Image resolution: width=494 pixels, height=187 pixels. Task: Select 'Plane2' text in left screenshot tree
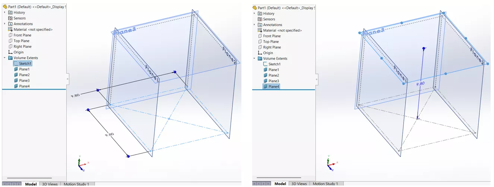pyautogui.click(x=25, y=75)
